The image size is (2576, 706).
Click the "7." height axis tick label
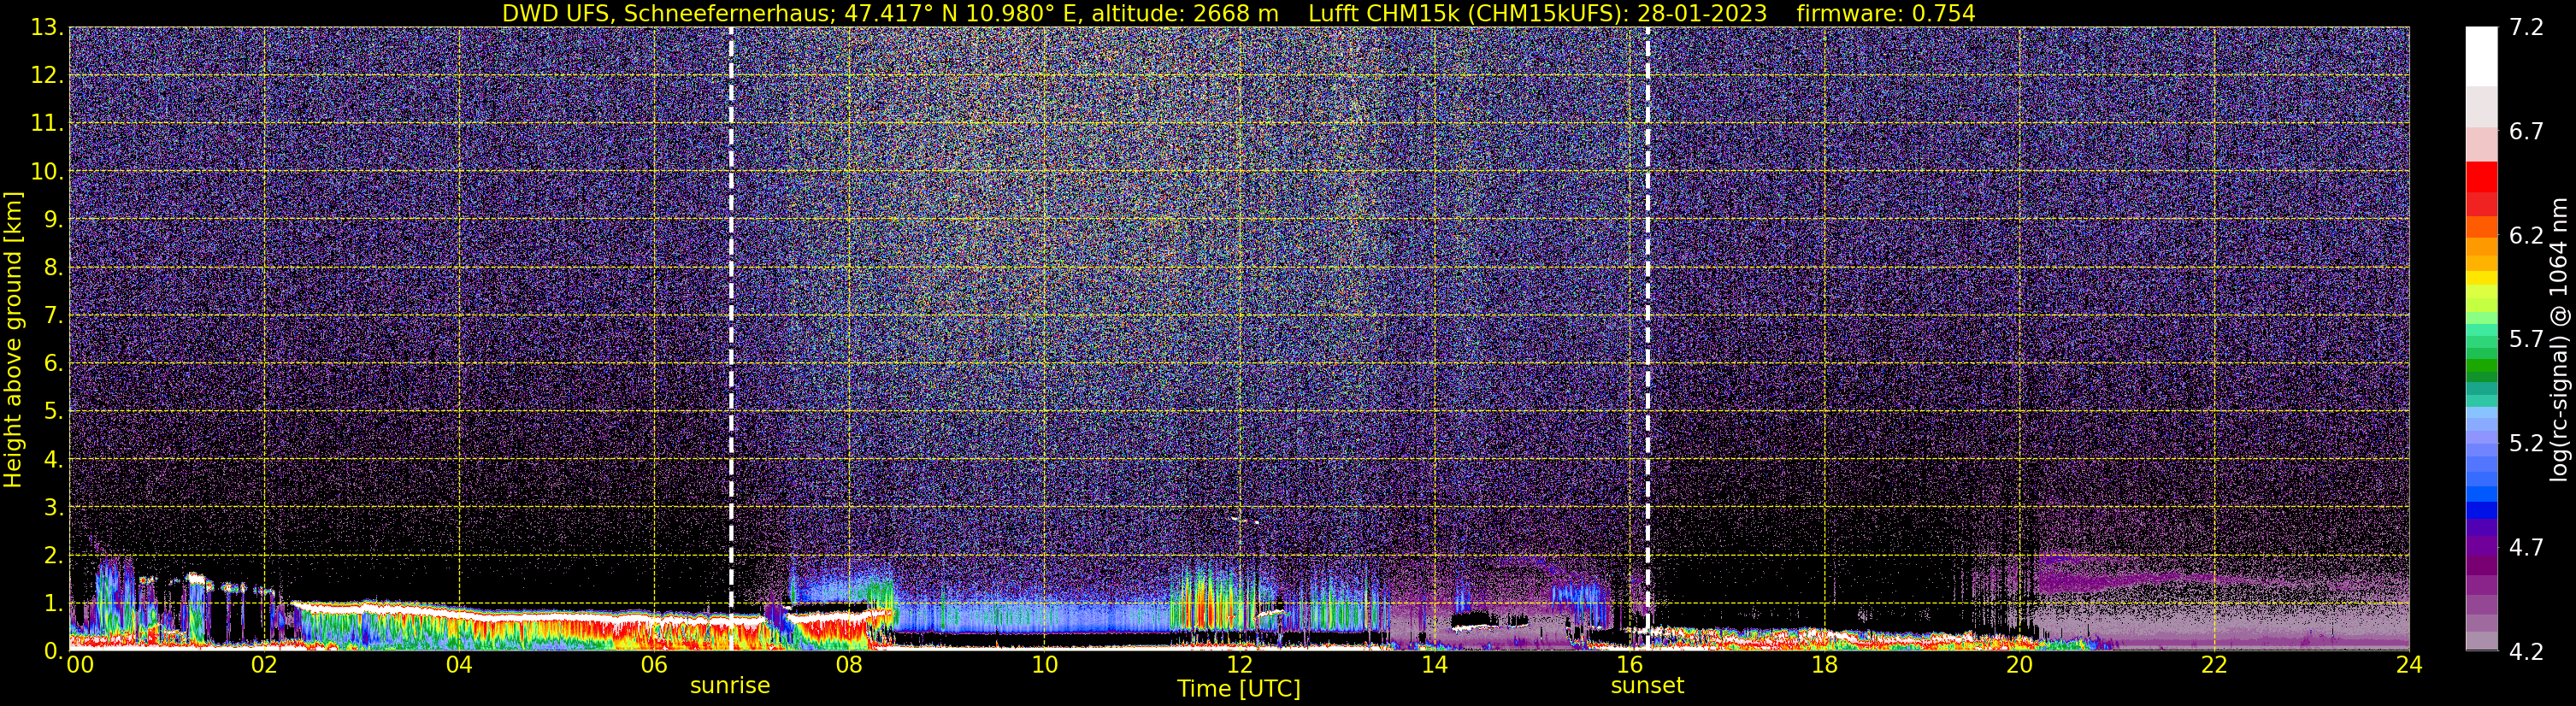[53, 316]
